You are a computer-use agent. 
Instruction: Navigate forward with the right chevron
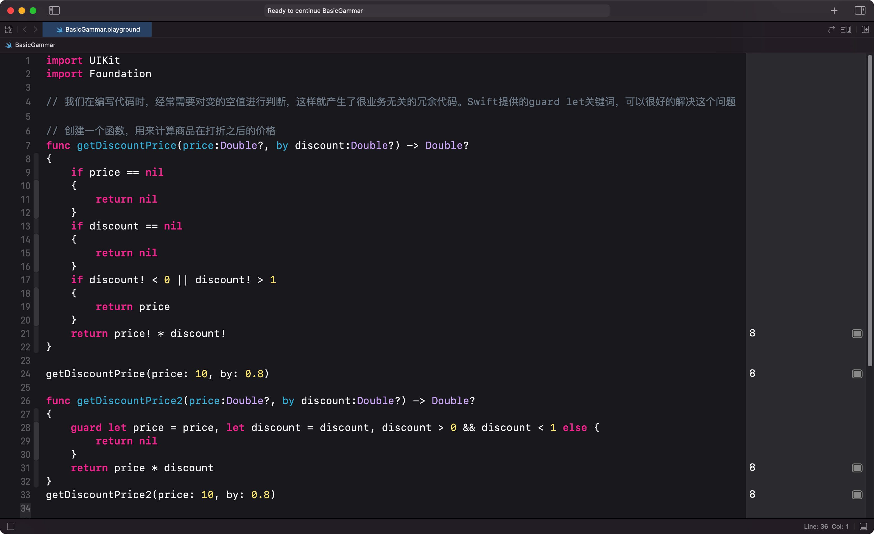36,29
